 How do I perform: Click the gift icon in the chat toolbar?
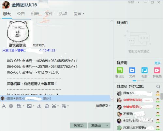tap(47, 106)
